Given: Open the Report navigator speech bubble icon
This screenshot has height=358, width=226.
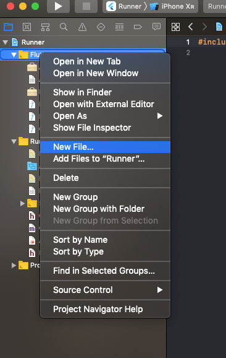Looking at the screenshot, I should tap(156, 27).
